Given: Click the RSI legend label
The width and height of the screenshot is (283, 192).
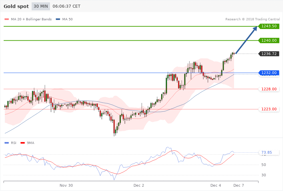Looking at the screenshot, I should [14, 143].
